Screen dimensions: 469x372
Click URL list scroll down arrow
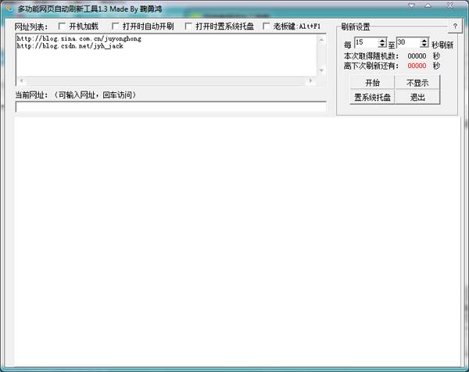coord(321,70)
